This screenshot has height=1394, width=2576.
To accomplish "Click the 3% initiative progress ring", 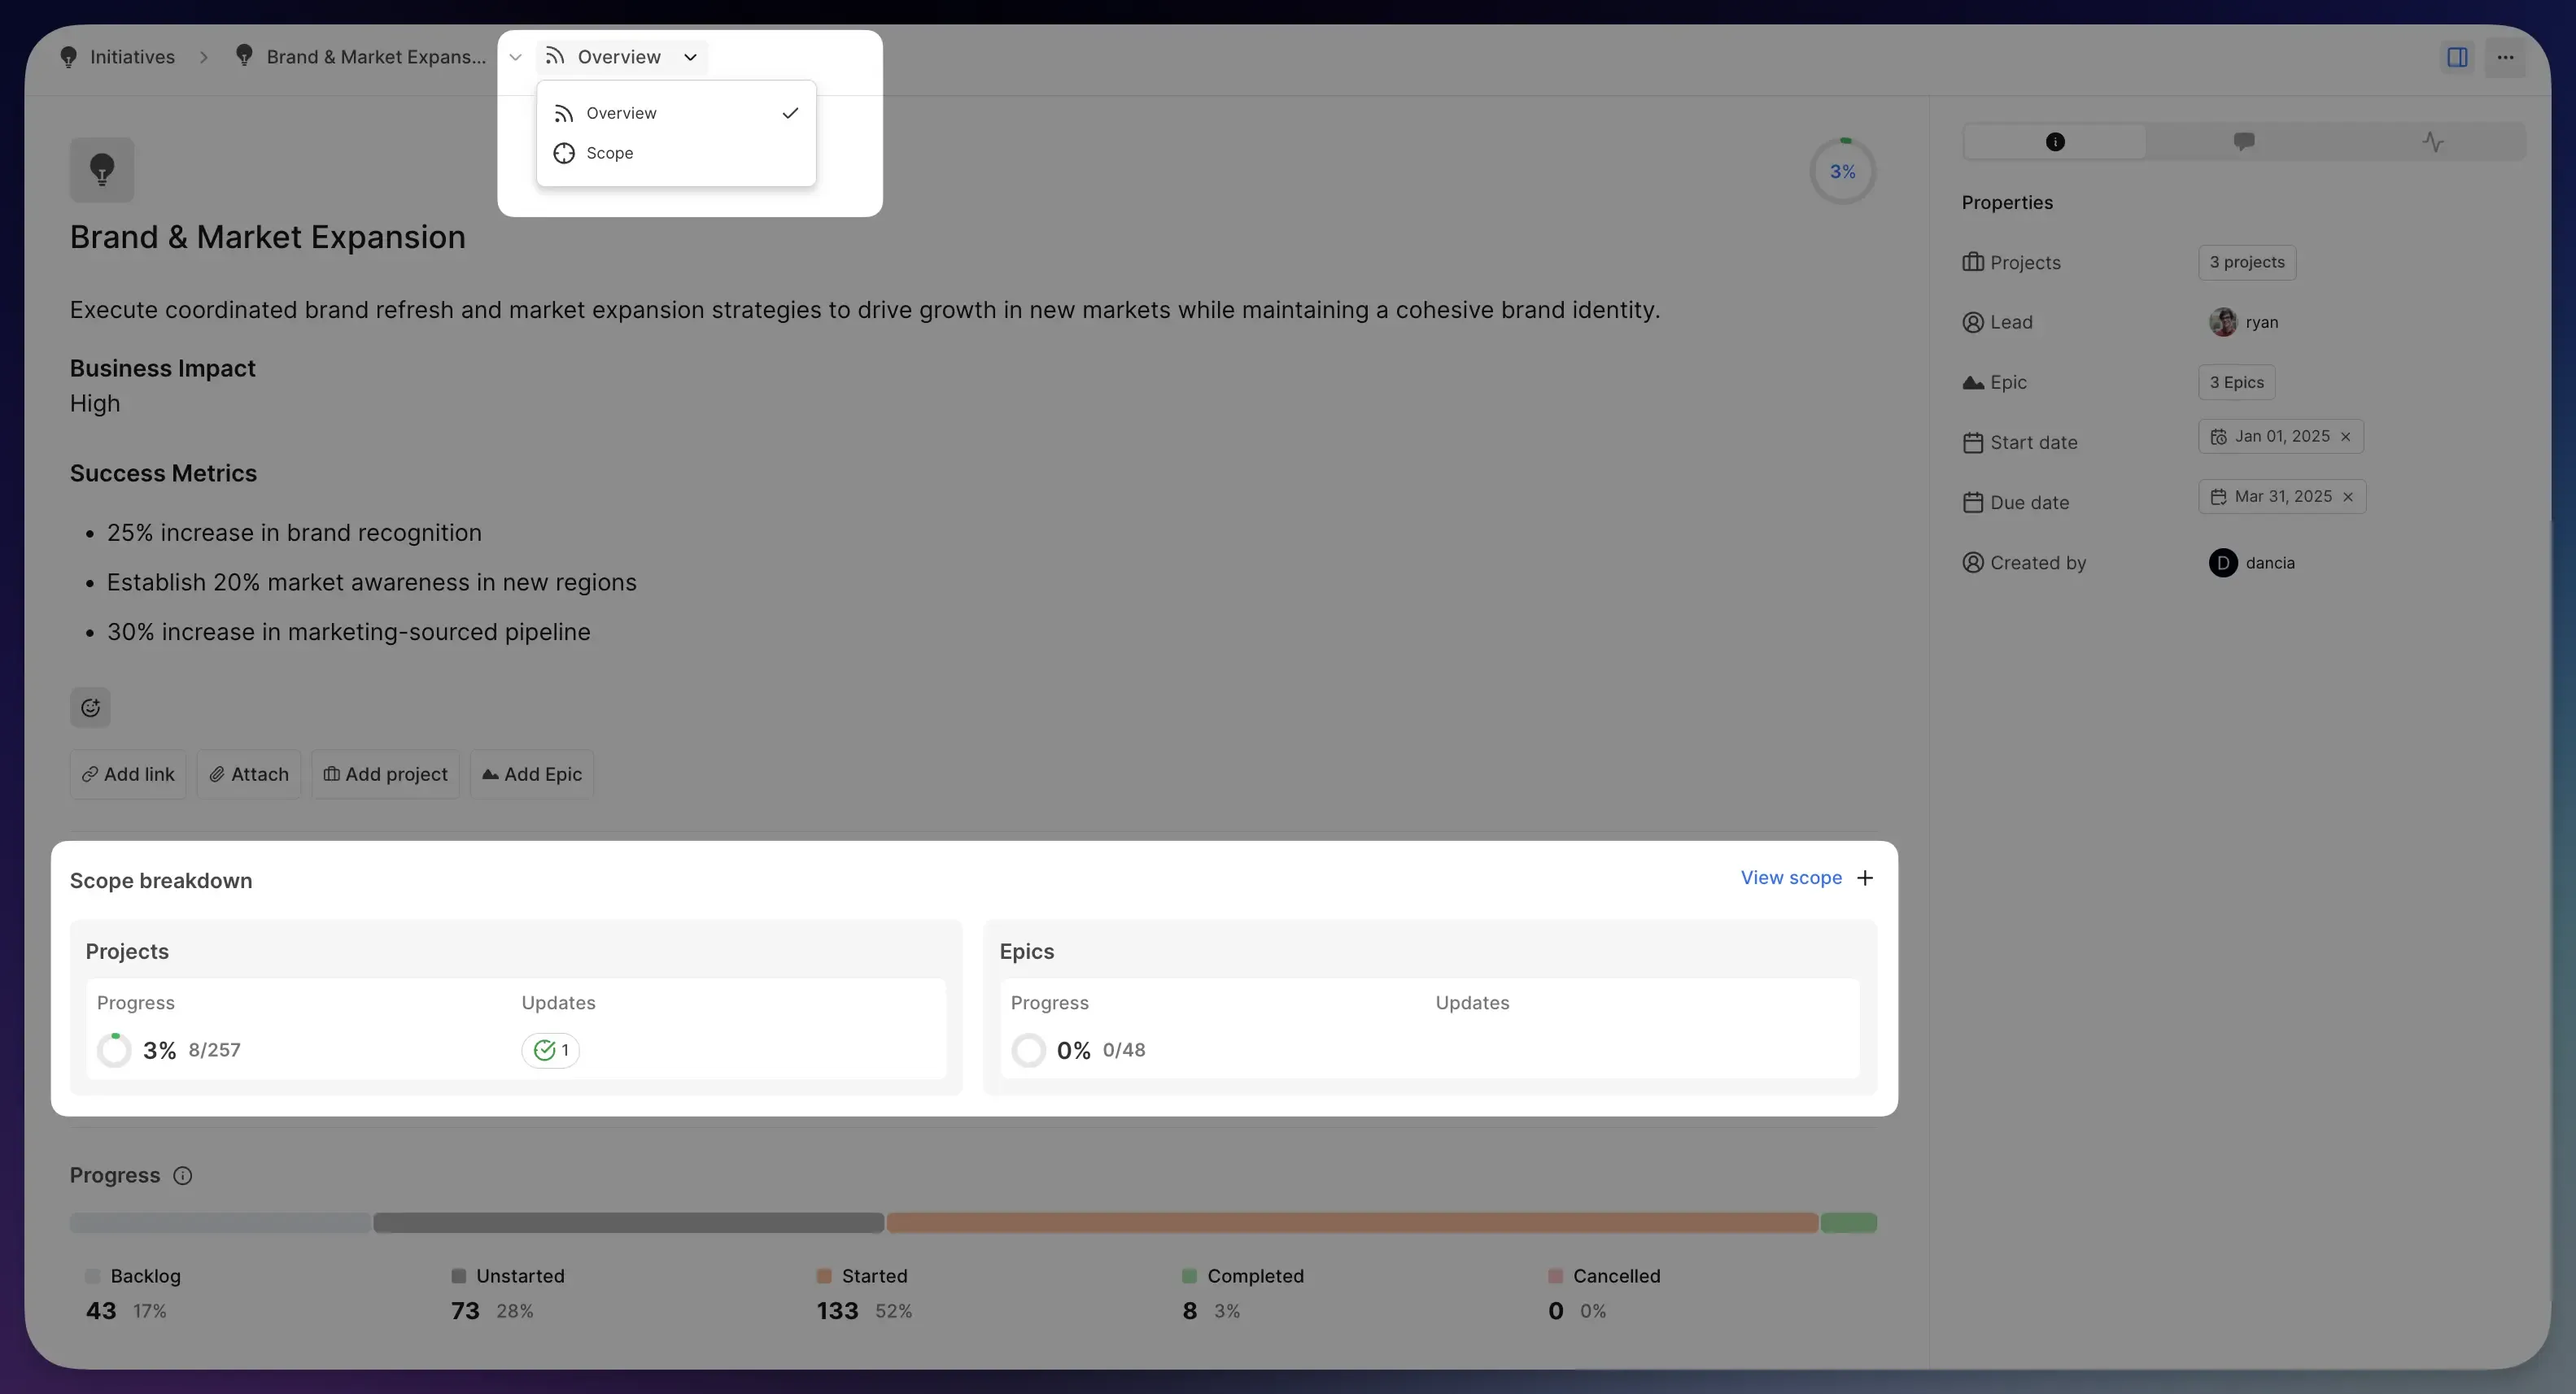I will click(x=1841, y=171).
